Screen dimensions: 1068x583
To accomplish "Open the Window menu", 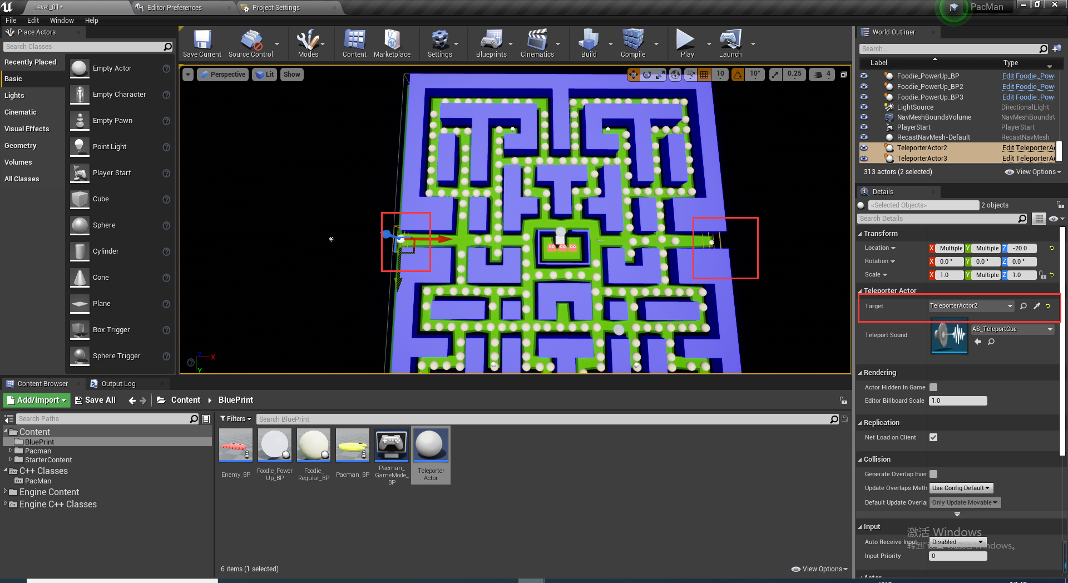I will (x=62, y=20).
